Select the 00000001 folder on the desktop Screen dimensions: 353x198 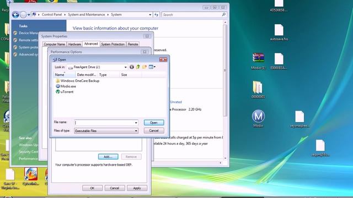pos(258,90)
